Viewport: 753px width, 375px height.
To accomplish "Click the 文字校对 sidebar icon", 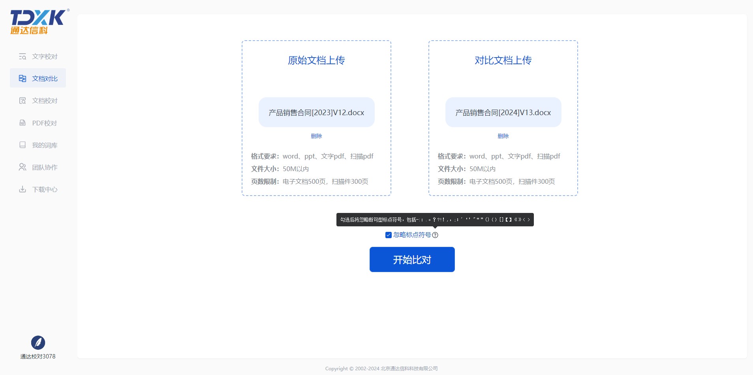I will click(x=23, y=56).
